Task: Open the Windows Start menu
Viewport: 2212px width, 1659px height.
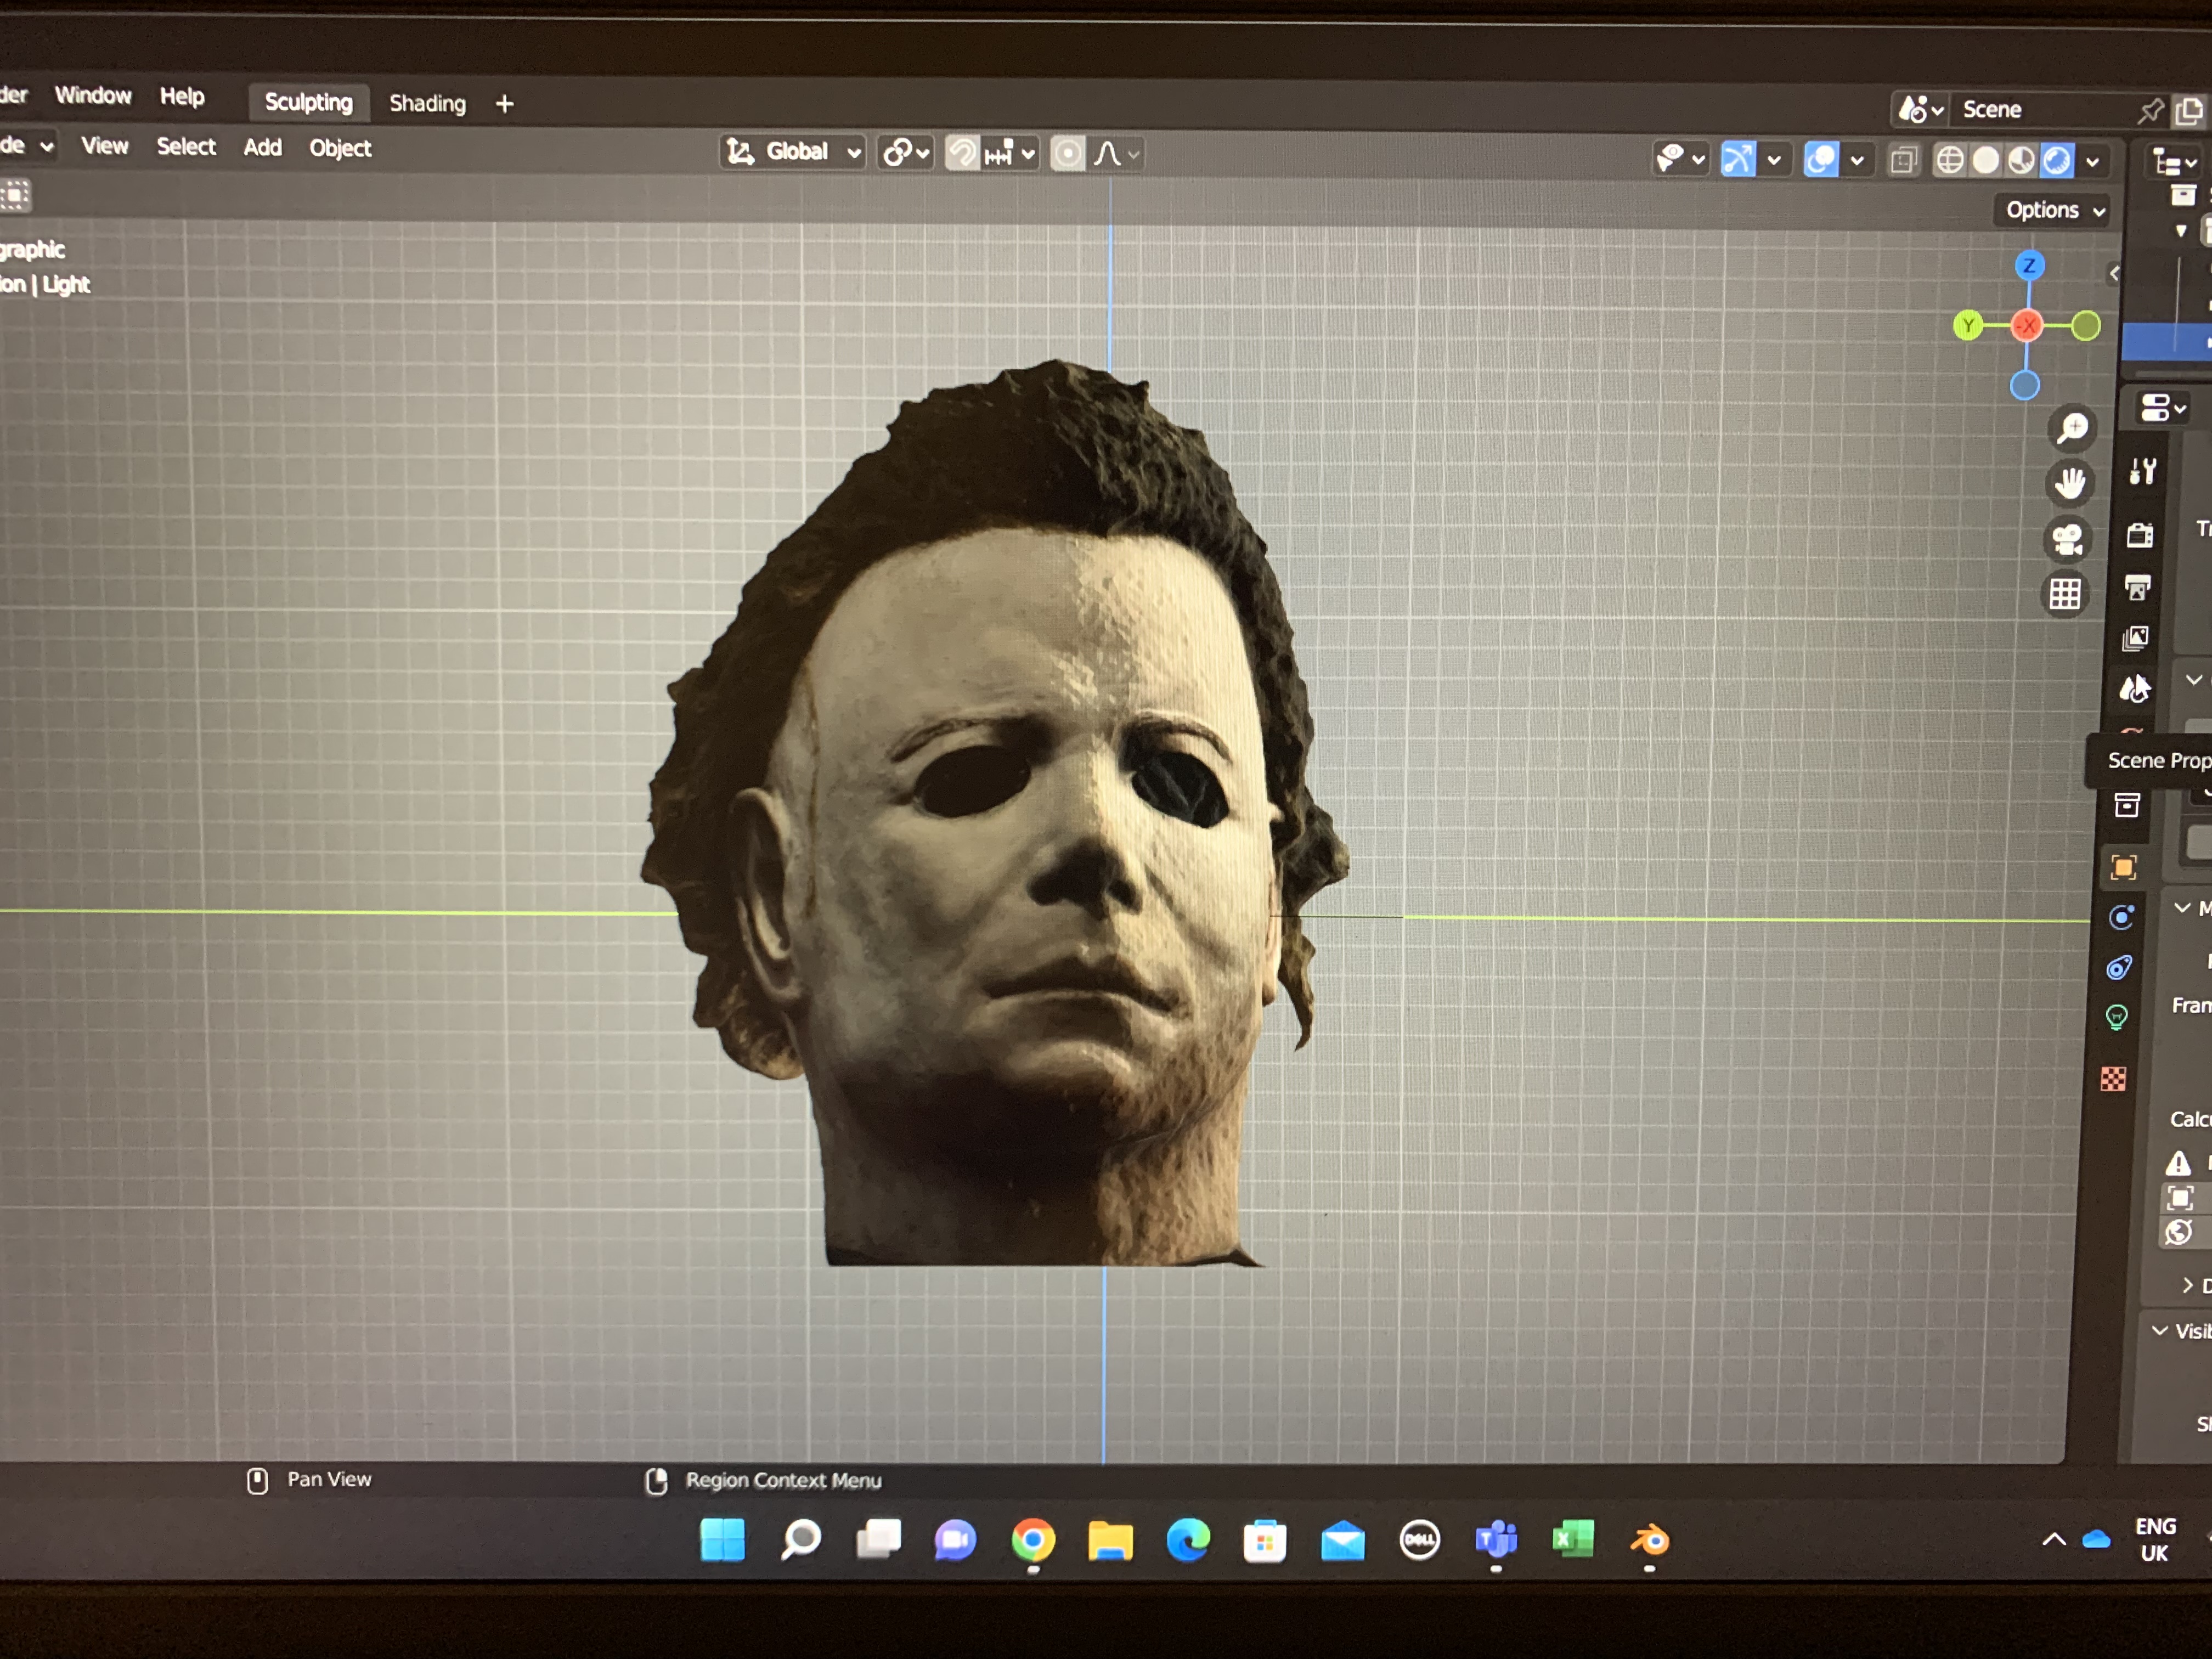Action: point(723,1540)
